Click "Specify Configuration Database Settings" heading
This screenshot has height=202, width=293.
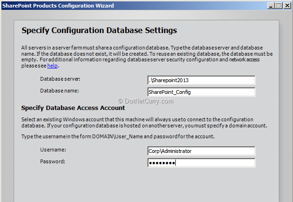point(99,30)
